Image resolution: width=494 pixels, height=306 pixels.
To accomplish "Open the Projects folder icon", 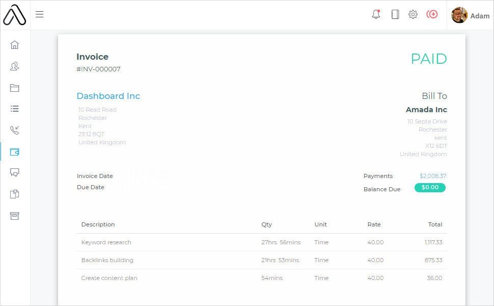I will coord(15,87).
